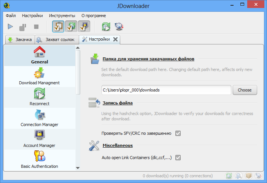Click the download path input field
The height and width of the screenshot is (183, 267).
point(166,90)
